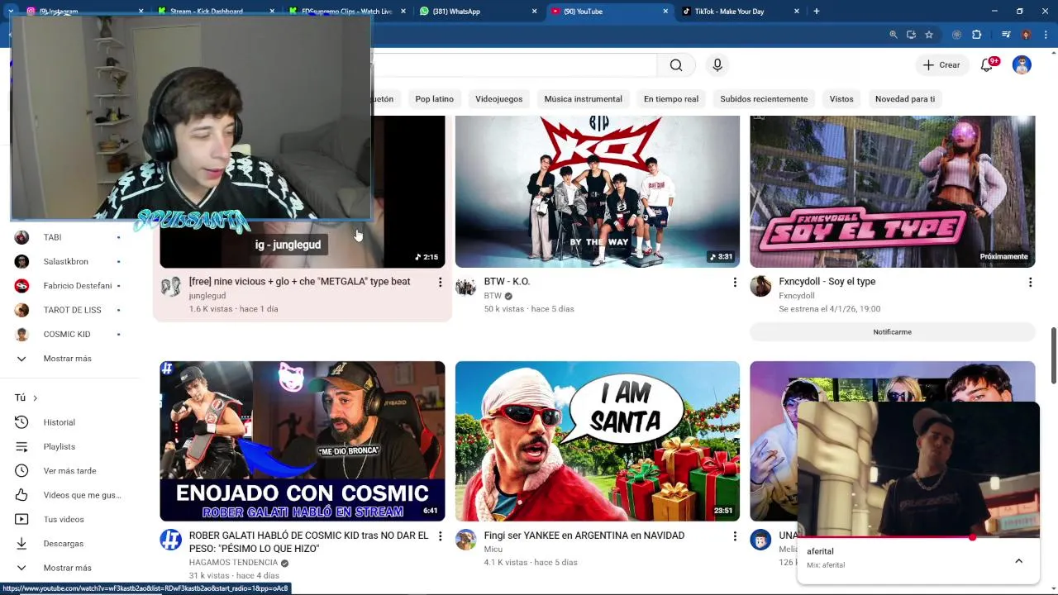Select the Vistos filter chip
The height and width of the screenshot is (595, 1058).
(x=841, y=99)
